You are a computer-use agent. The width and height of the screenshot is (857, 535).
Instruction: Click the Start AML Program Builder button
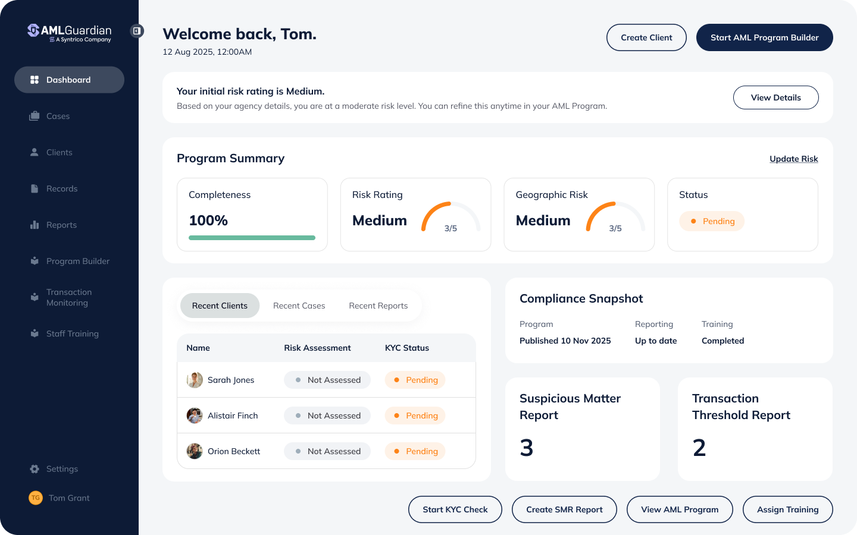pyautogui.click(x=764, y=37)
